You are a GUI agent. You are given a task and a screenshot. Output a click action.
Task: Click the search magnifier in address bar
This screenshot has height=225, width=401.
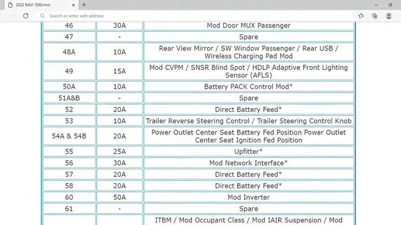tap(42, 16)
